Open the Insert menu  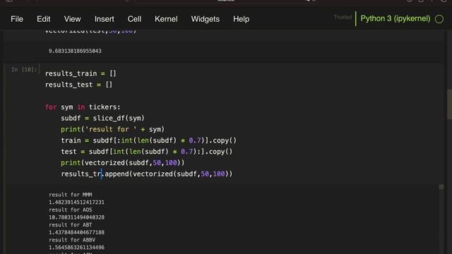(105, 19)
